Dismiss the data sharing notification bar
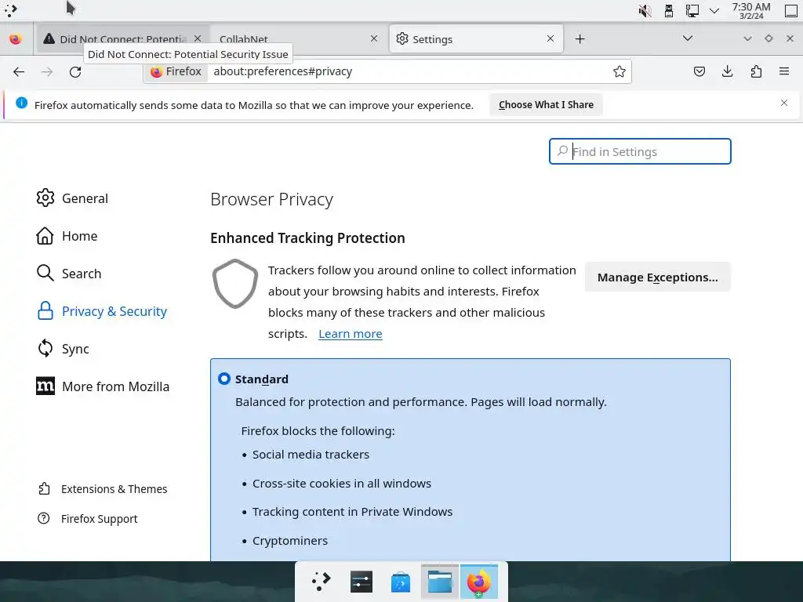803x602 pixels. click(x=784, y=103)
